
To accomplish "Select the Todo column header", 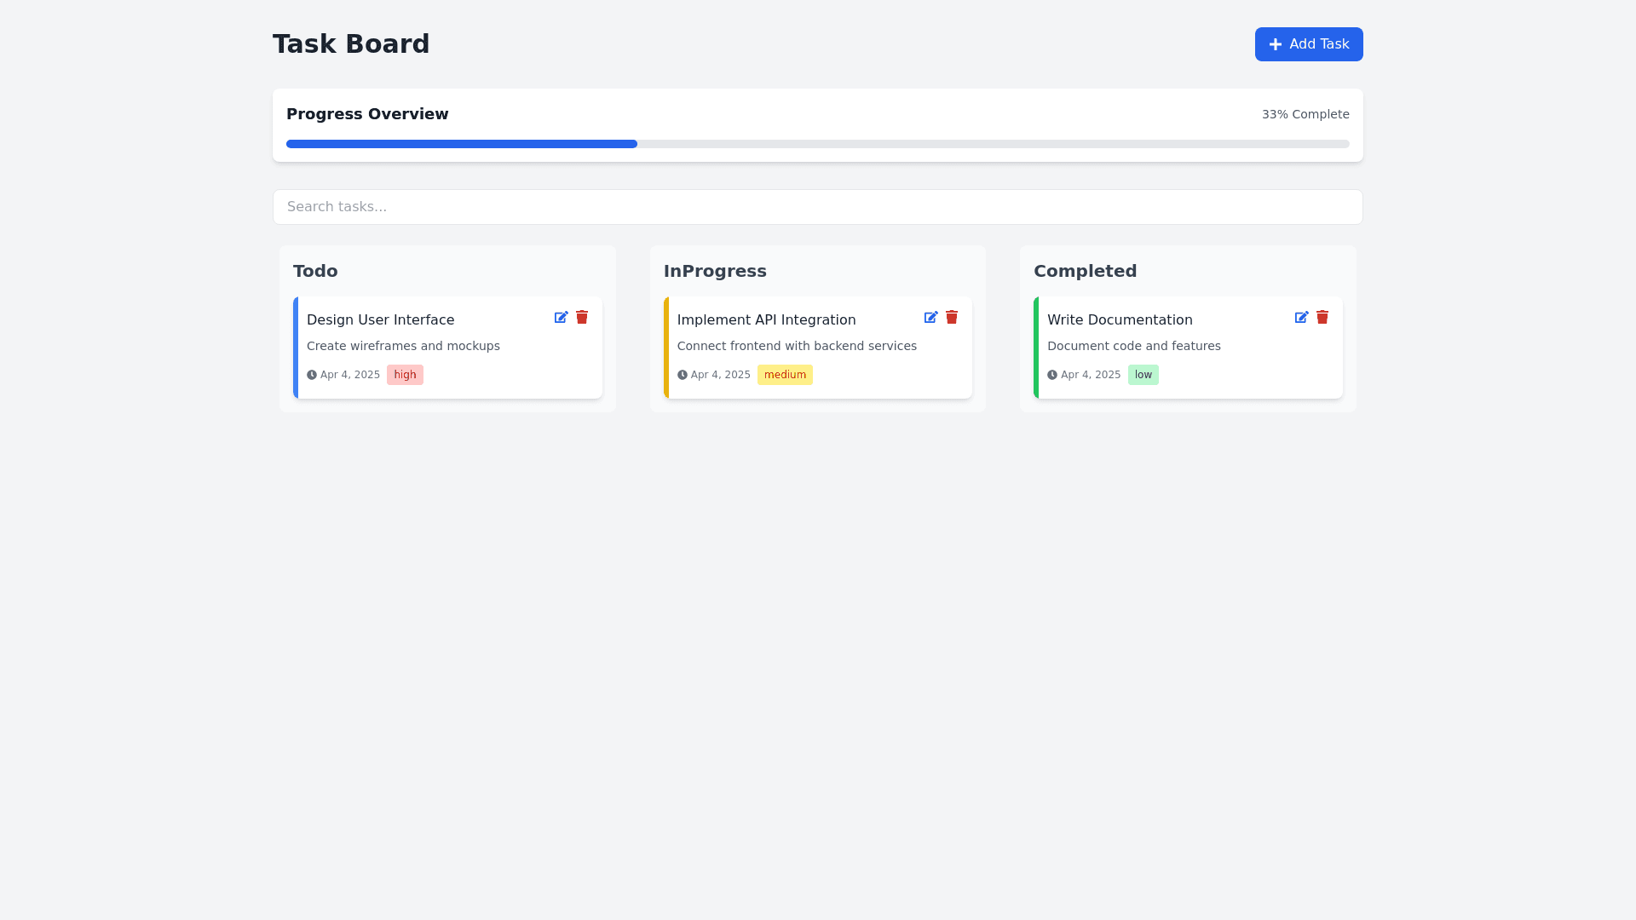I will coord(315,271).
